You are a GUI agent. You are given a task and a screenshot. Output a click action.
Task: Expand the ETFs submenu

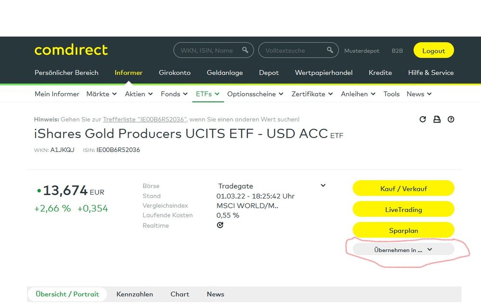(208, 94)
